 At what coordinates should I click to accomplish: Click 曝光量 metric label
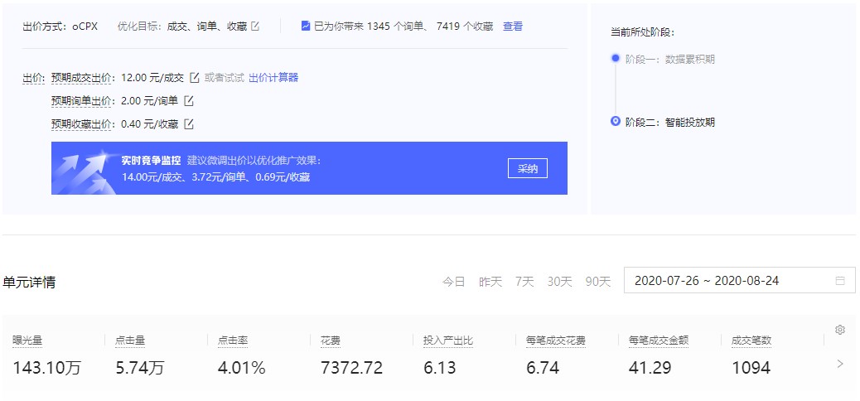tap(27, 341)
